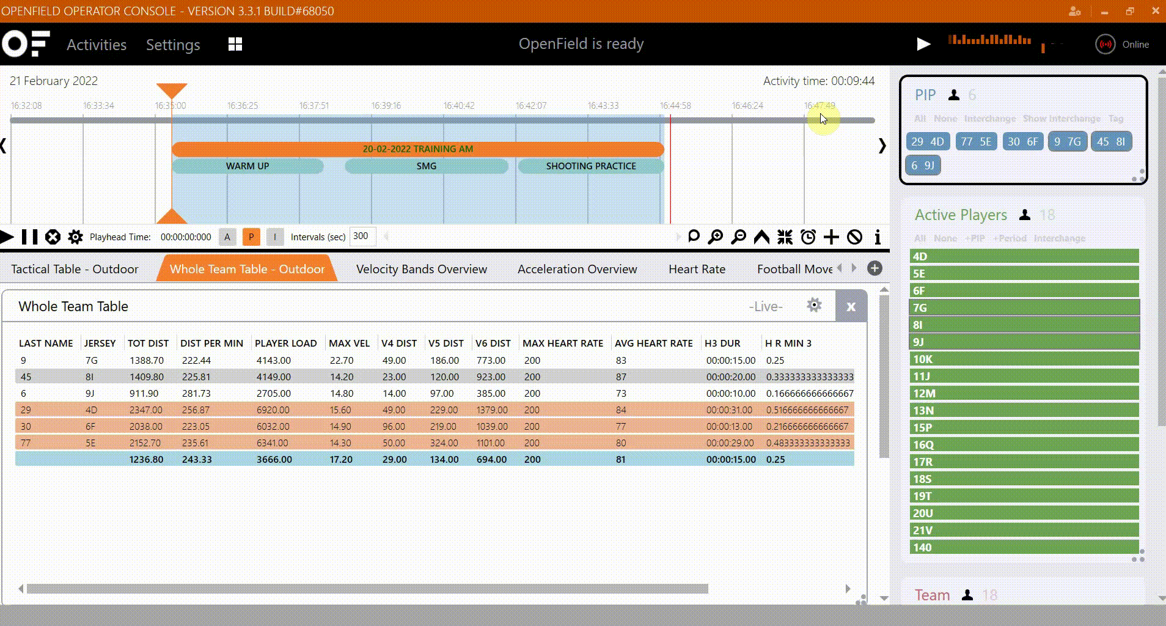The width and height of the screenshot is (1166, 626).
Task: Click the user account icon in title bar
Action: 1075,11
